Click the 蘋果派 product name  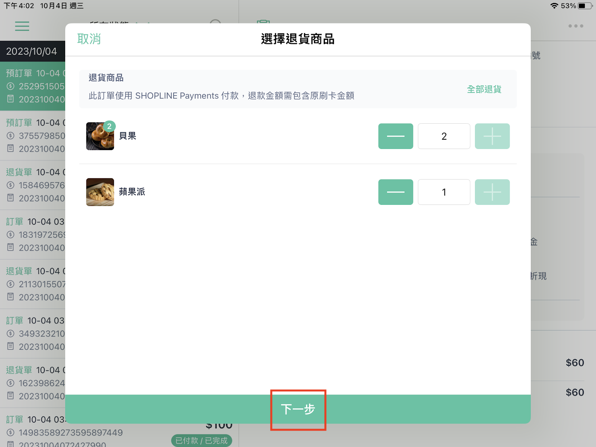pos(132,192)
